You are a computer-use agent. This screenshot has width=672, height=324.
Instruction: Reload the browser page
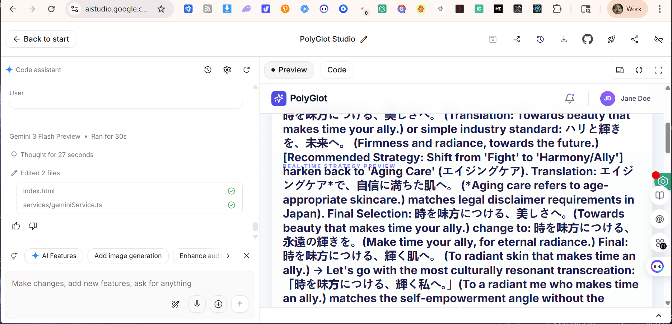51,9
